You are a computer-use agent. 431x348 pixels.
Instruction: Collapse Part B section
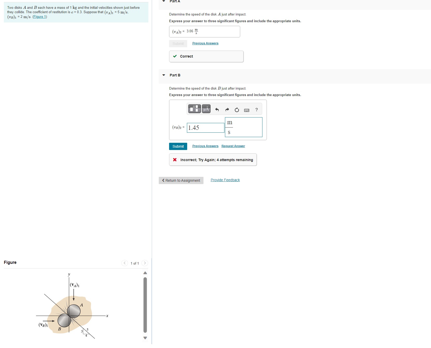pyautogui.click(x=163, y=75)
